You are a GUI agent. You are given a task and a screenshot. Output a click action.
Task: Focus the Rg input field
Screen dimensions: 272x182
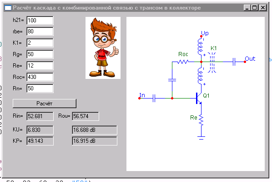click(x=40, y=54)
